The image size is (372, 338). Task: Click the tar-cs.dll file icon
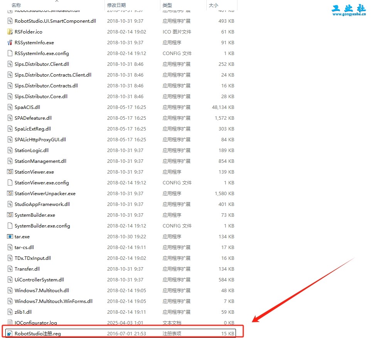(10, 247)
